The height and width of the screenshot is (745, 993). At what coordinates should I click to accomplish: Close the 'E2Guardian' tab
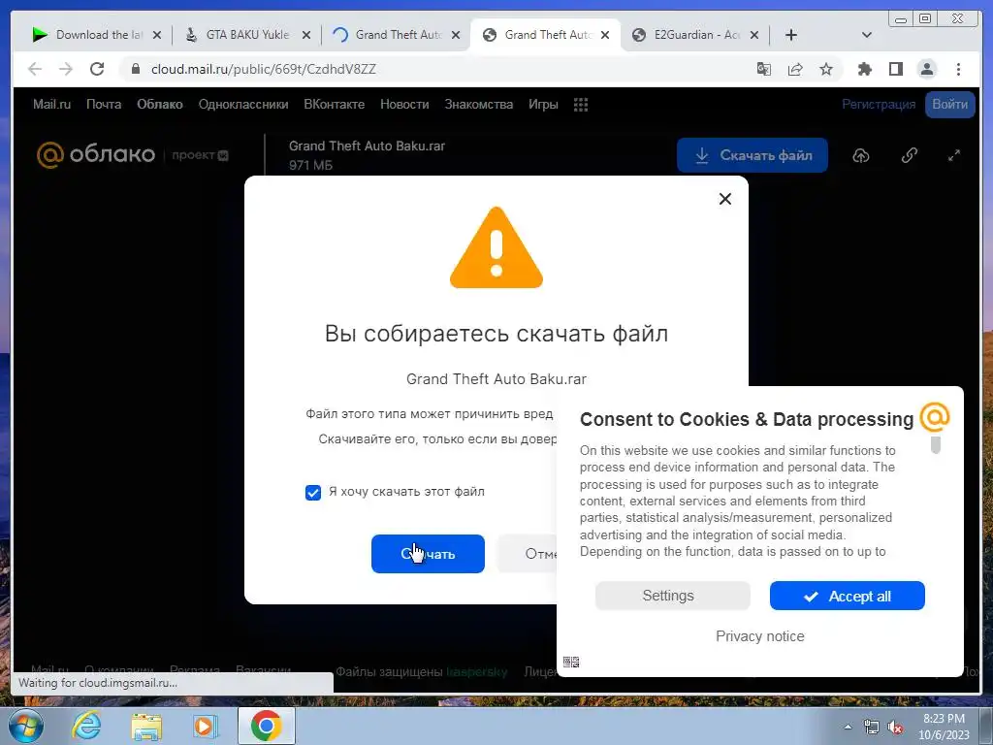(x=754, y=36)
